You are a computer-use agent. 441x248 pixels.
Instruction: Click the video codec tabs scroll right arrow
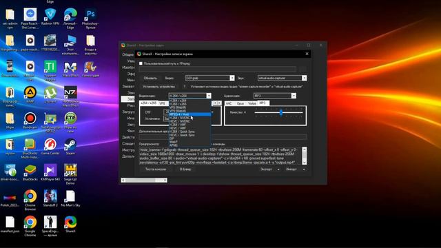(x=219, y=103)
